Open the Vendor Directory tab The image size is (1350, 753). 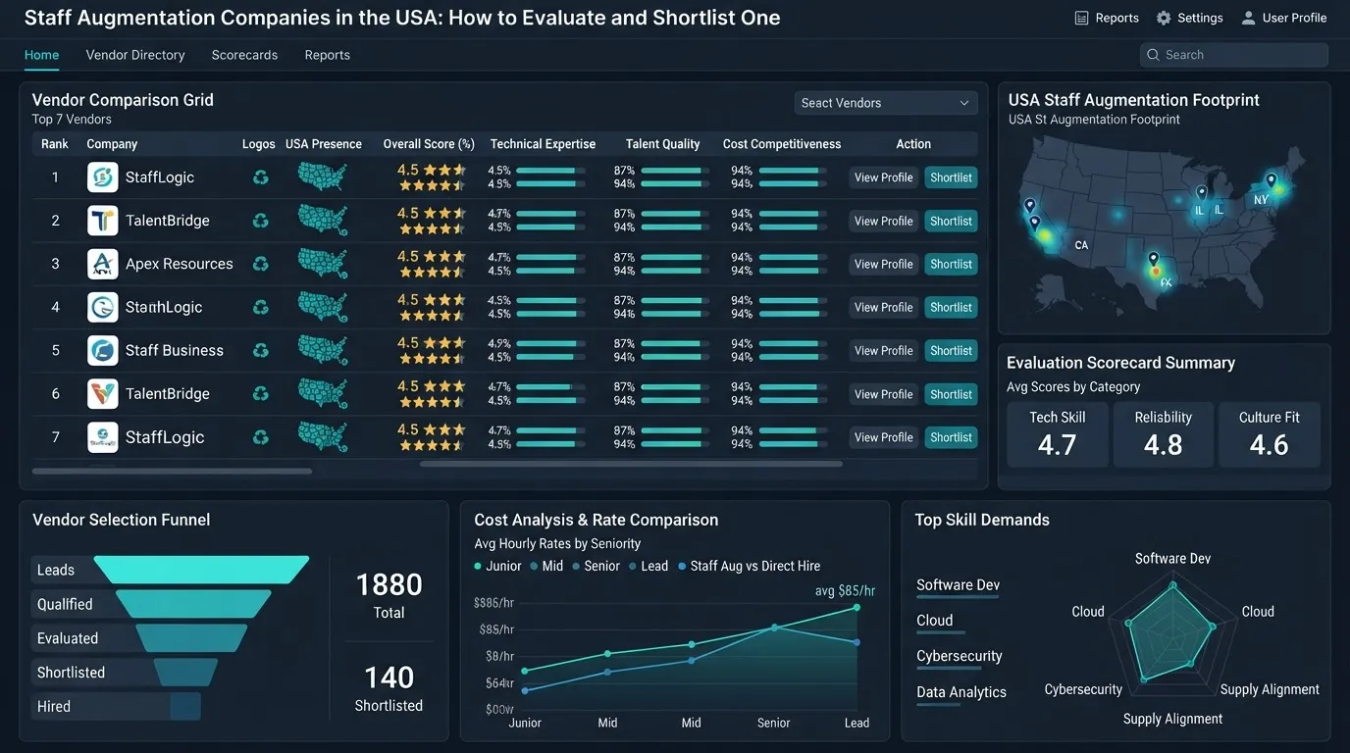tap(135, 55)
